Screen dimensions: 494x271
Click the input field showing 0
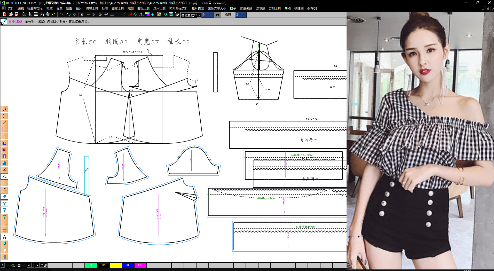click(208, 15)
